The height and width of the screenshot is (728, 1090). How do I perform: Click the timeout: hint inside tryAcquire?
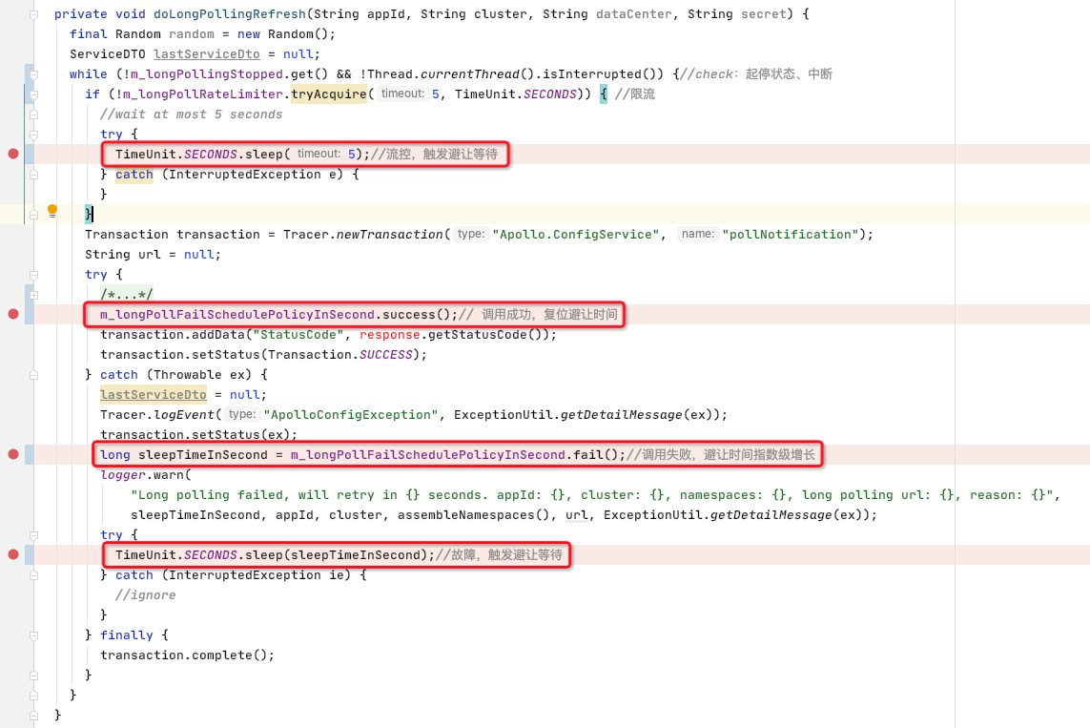click(x=402, y=94)
